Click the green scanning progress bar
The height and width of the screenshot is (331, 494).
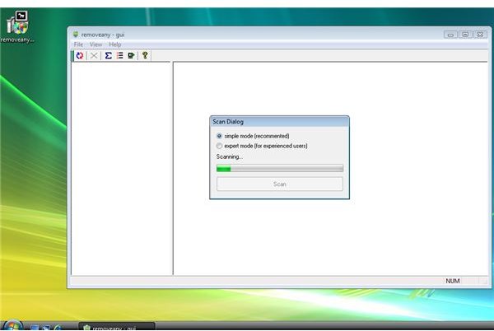click(280, 169)
